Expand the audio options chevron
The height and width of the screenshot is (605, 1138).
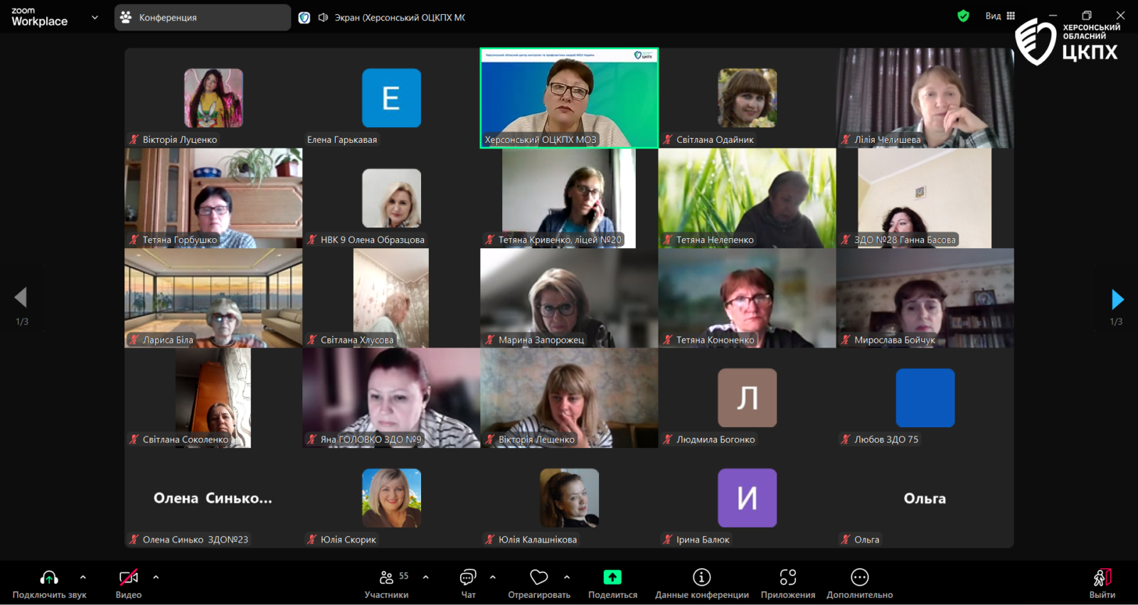pos(83,577)
